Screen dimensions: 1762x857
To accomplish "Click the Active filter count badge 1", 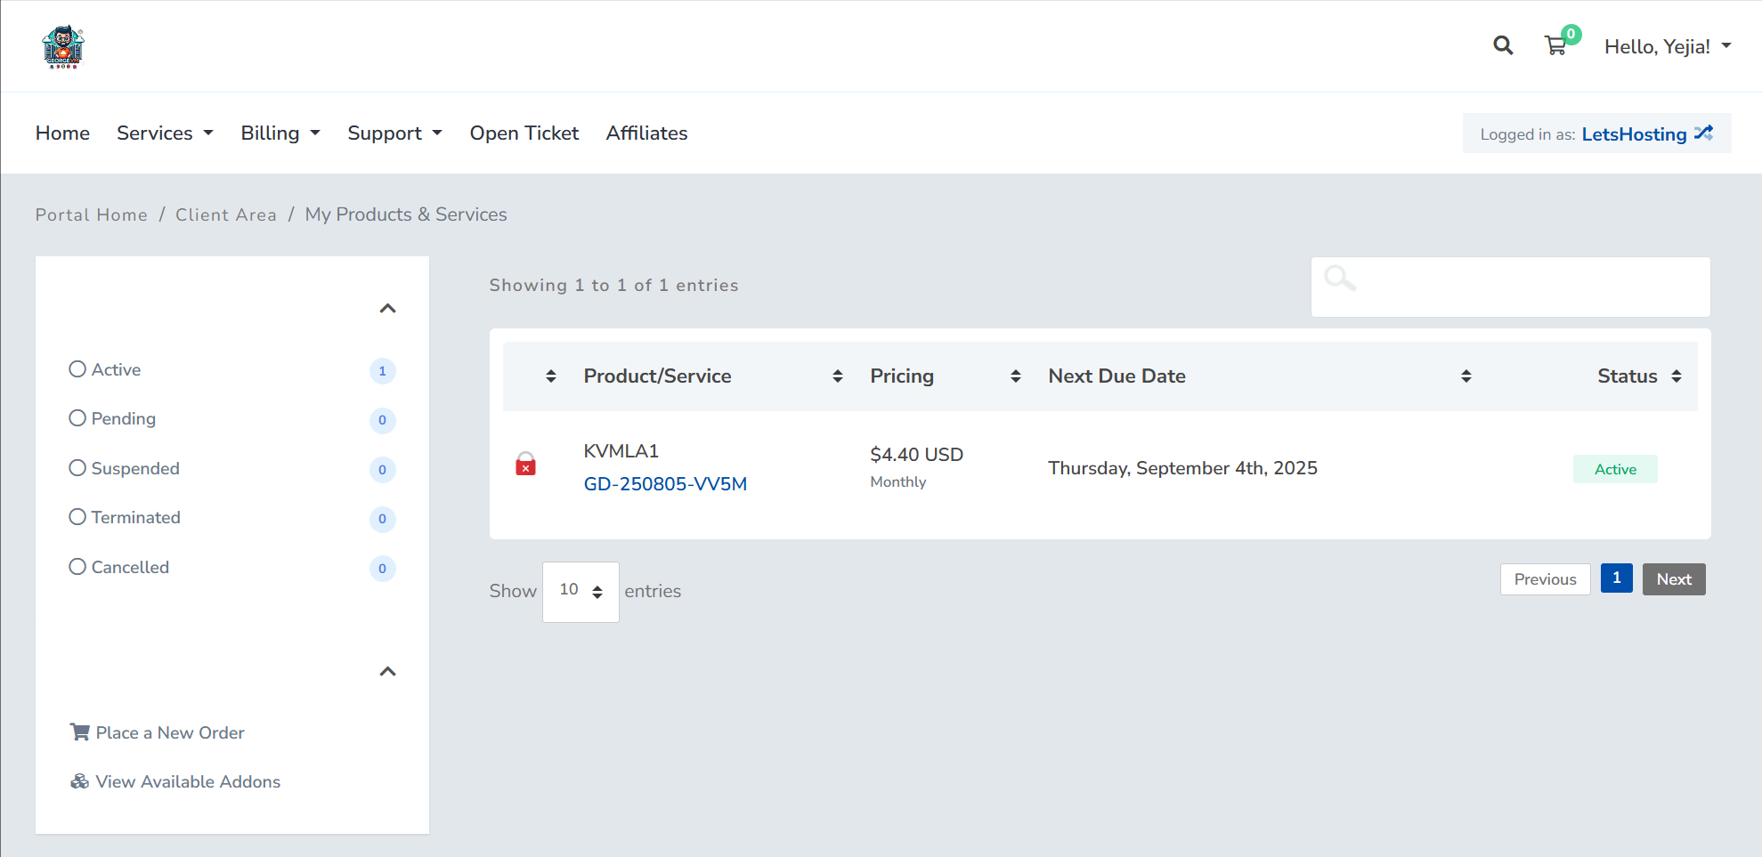I will pyautogui.click(x=383, y=371).
